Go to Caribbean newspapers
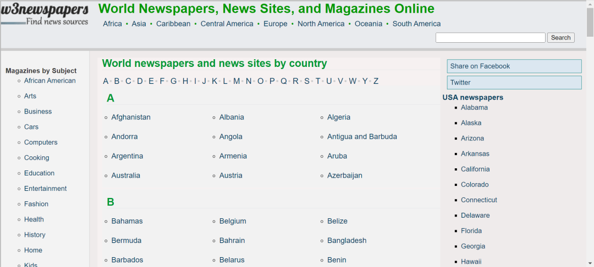The image size is (594, 267). click(x=173, y=24)
